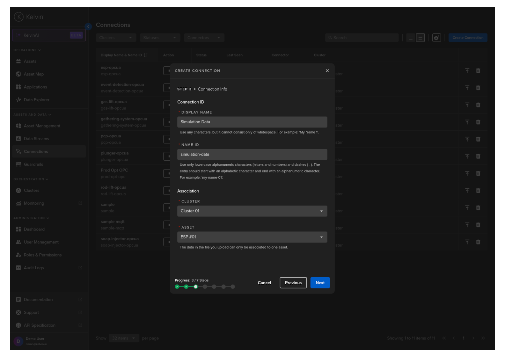Open the table settings gear icon
The image size is (505, 357).
point(436,38)
